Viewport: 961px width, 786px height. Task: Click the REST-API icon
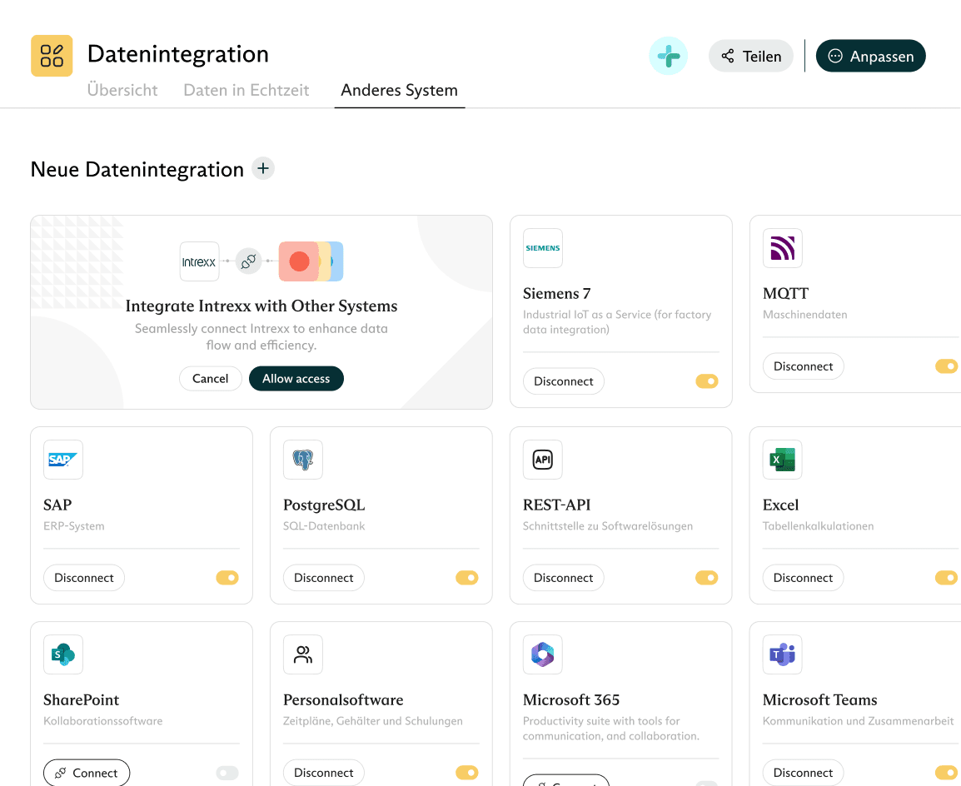coord(542,460)
